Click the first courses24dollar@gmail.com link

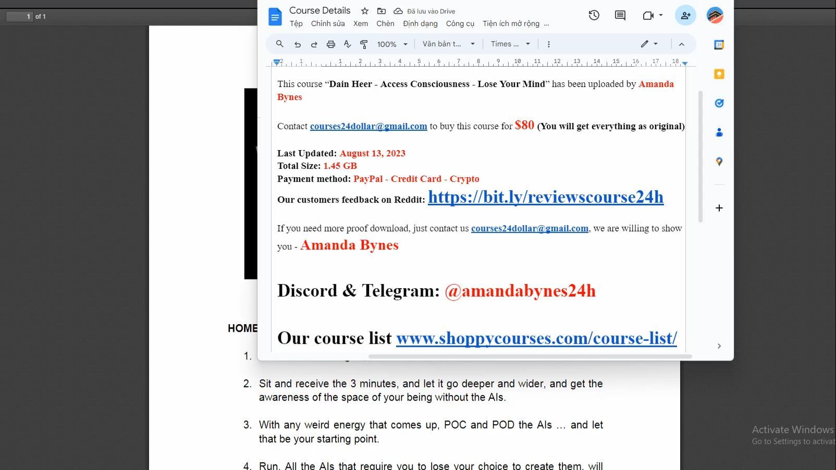pos(368,126)
